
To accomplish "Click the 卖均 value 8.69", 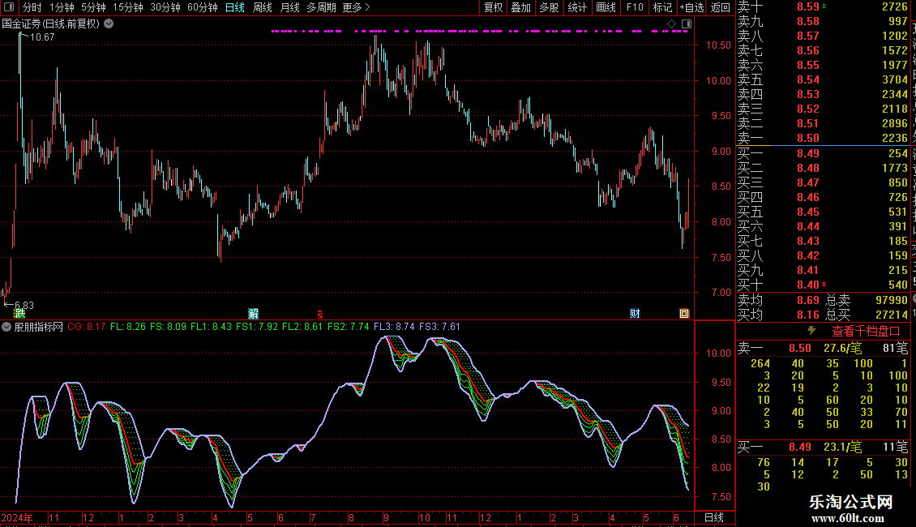I will pyautogui.click(x=808, y=300).
